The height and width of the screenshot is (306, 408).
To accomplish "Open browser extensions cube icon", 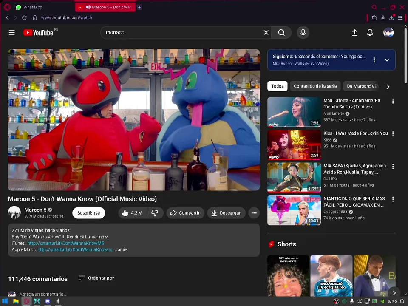I will point(374,18).
